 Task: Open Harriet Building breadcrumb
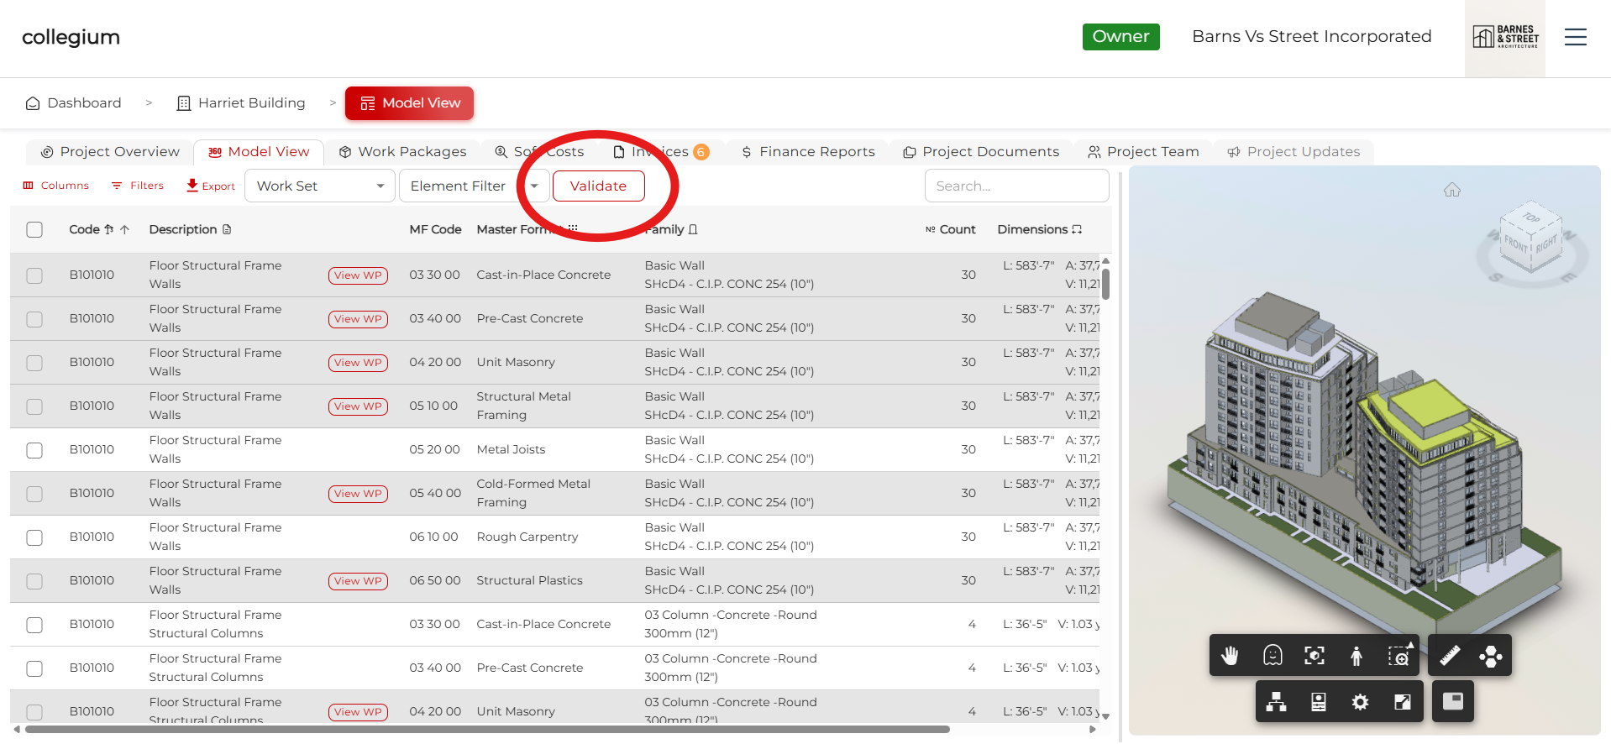(241, 103)
